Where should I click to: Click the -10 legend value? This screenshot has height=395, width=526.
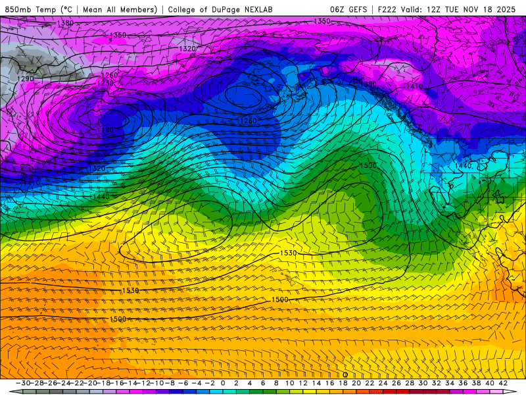(x=157, y=383)
